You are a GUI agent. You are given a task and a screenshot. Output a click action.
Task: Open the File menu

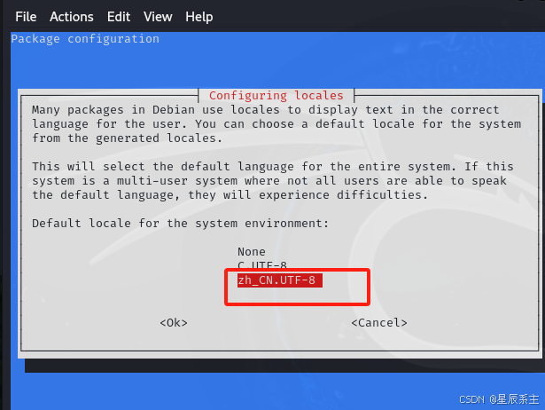pos(26,17)
